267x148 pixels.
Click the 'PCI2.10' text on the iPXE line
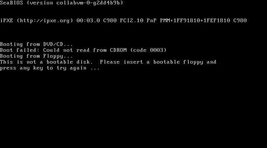click(x=132, y=21)
